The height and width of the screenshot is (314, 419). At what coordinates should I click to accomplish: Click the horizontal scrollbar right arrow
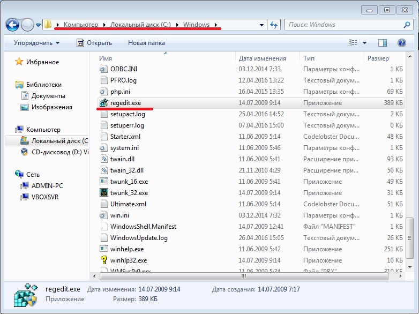pyautogui.click(x=400, y=276)
